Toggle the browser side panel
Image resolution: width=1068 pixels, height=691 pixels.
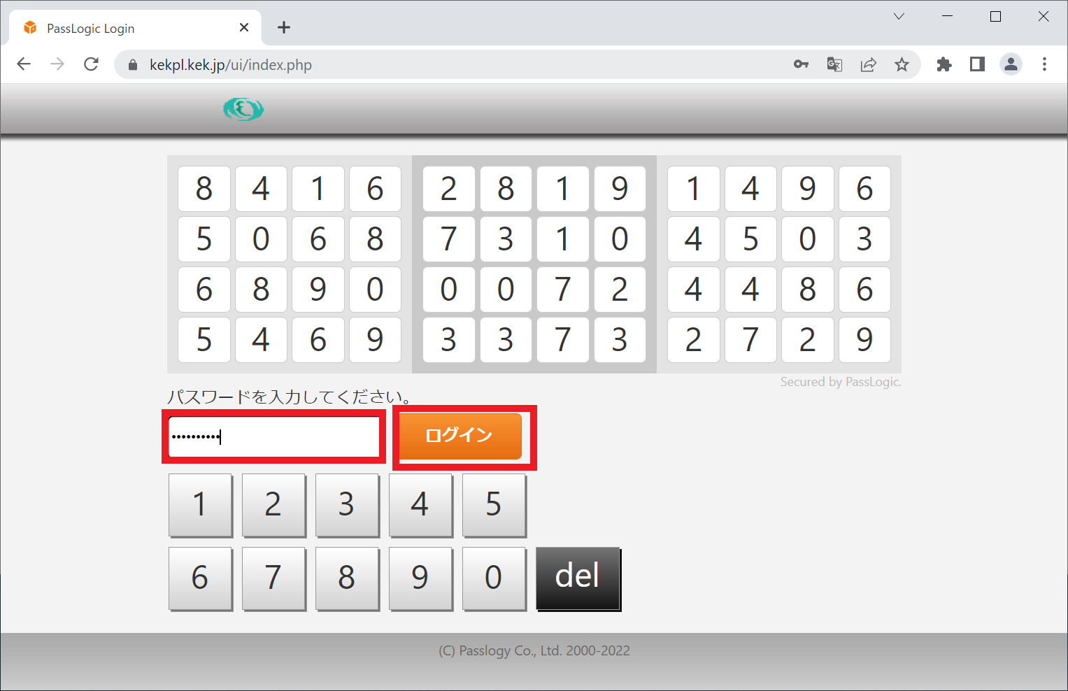tap(977, 64)
